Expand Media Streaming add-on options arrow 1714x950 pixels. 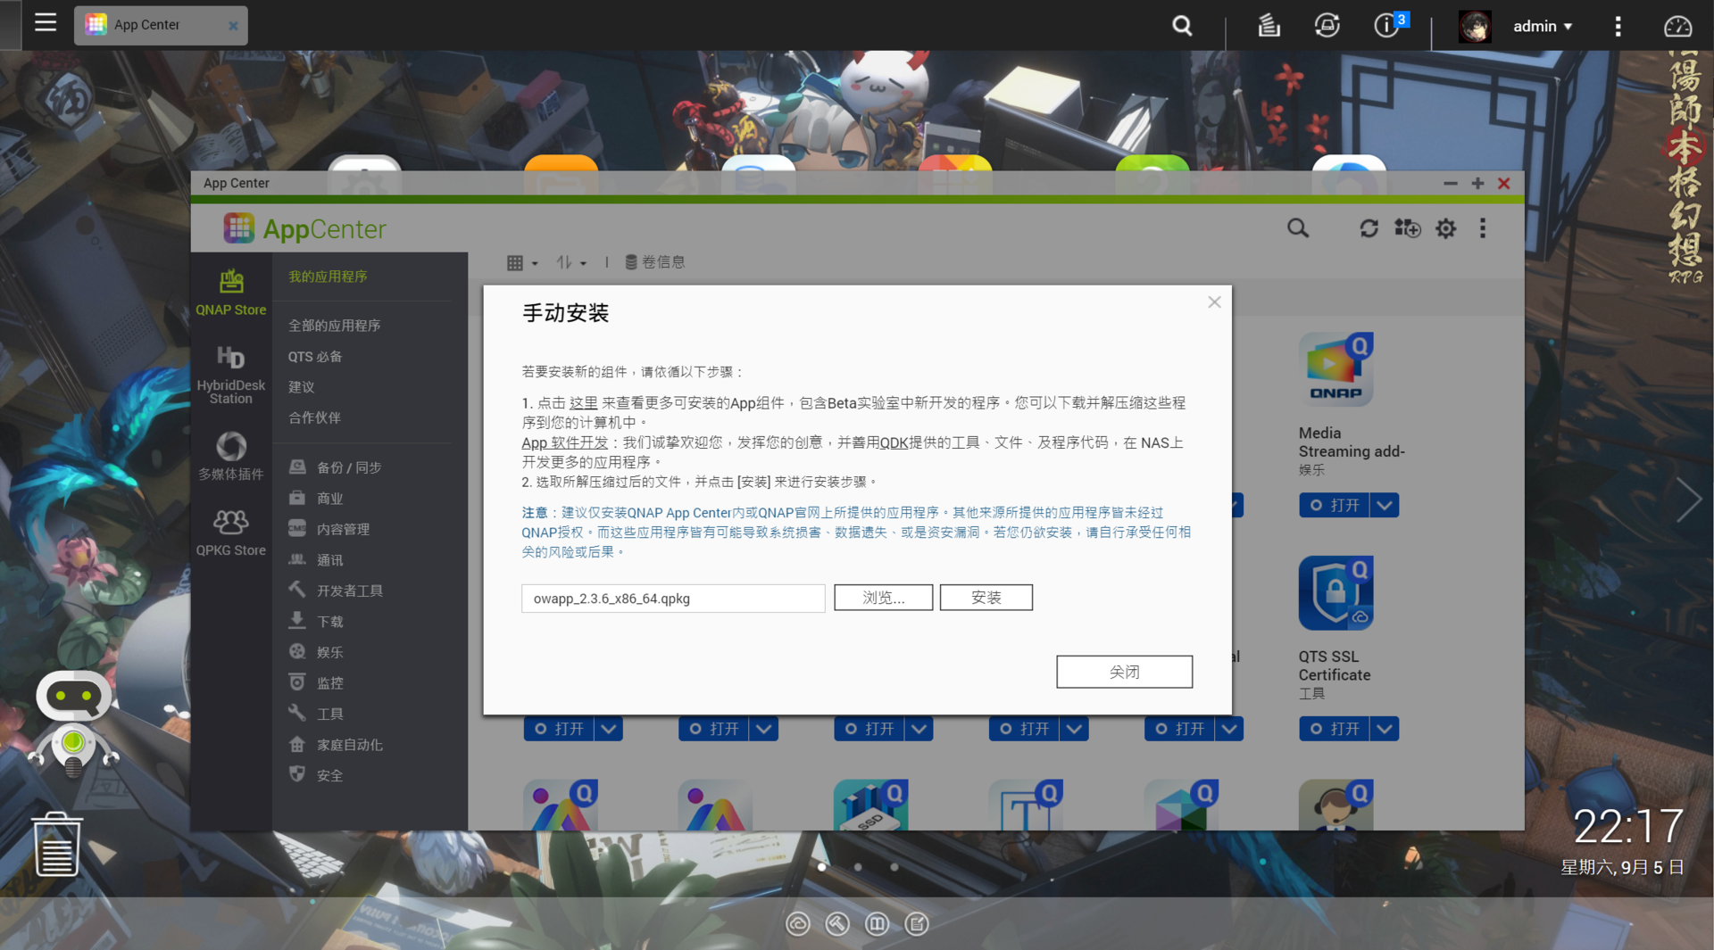(1385, 505)
